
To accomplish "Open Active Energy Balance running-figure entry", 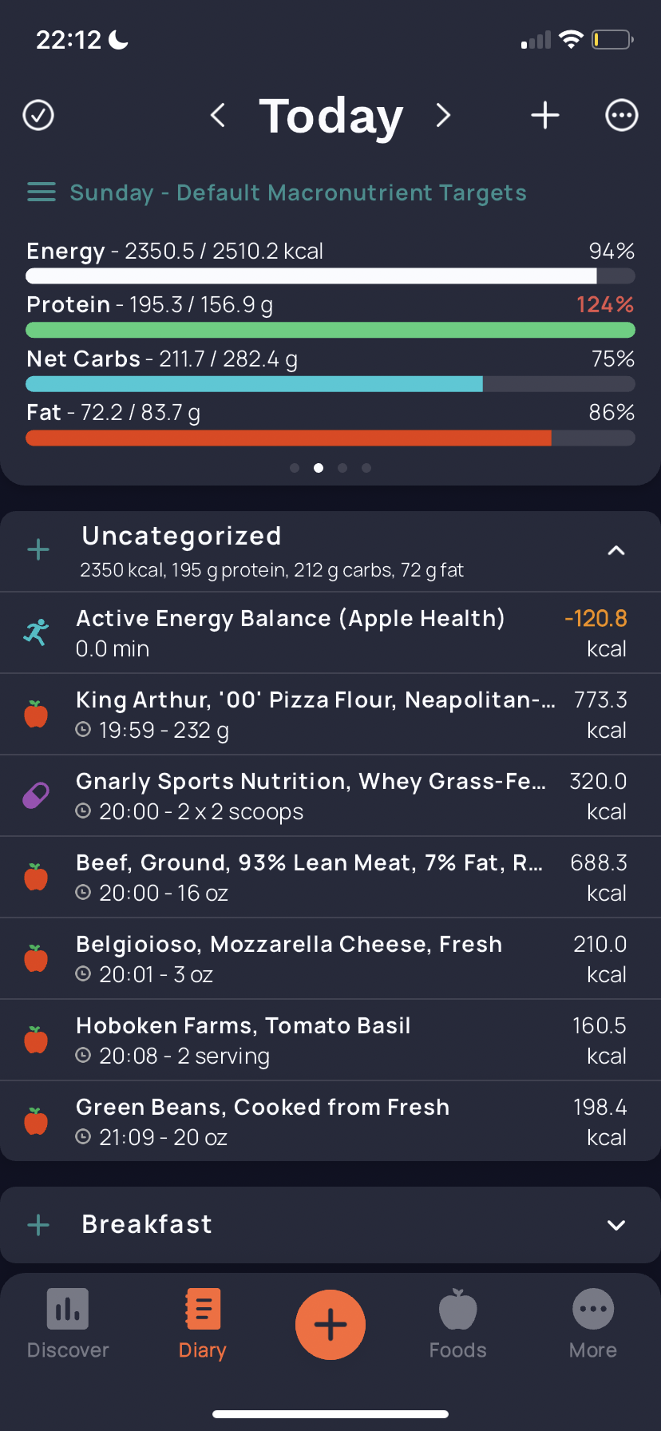I will (x=330, y=632).
